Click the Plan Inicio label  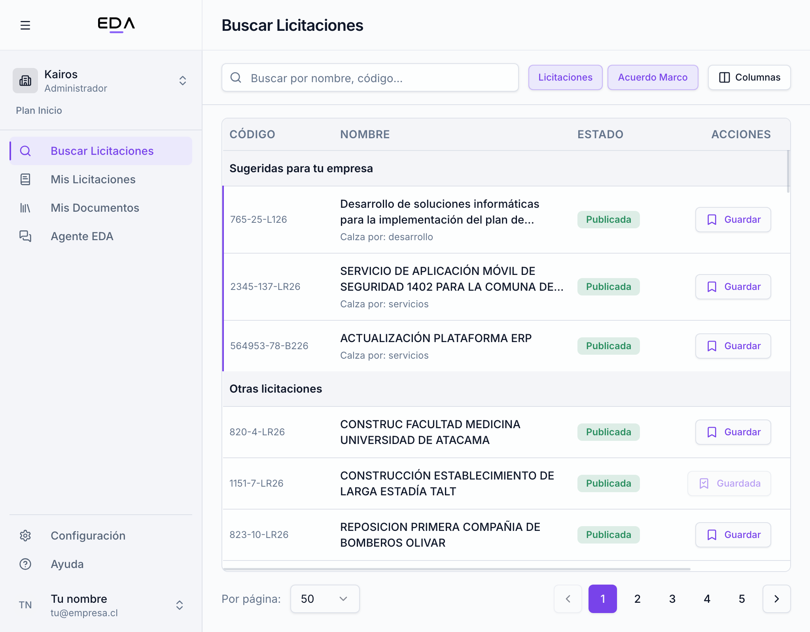(x=39, y=111)
